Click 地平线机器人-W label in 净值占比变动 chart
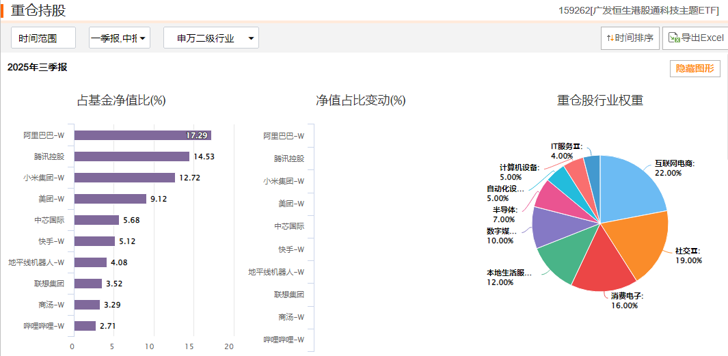 pyautogui.click(x=276, y=272)
